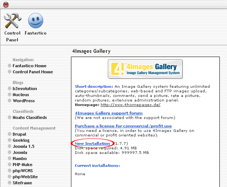Click Purchase a license for commercial/profit use
This screenshot has width=227, height=187.
click(123, 126)
